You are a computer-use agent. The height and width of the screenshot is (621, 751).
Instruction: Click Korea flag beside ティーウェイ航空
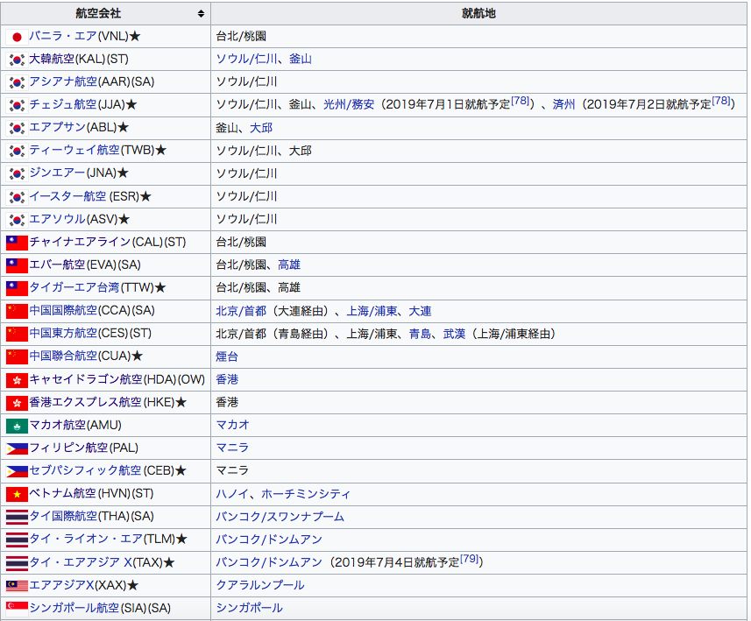pos(17,151)
